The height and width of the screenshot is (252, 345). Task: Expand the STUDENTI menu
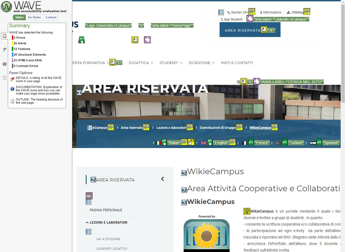171,63
